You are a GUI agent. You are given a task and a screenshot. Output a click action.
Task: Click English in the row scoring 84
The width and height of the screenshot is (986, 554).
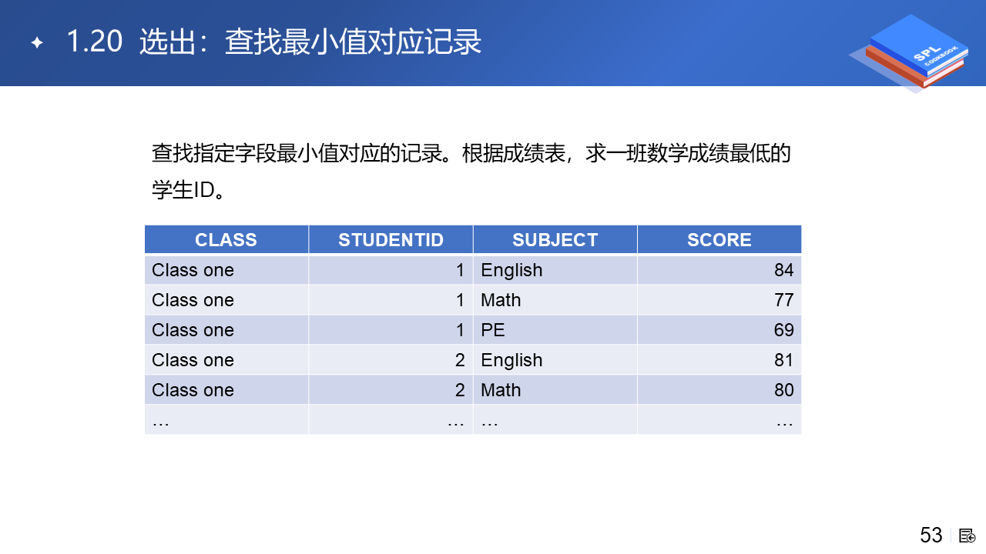[555, 270]
